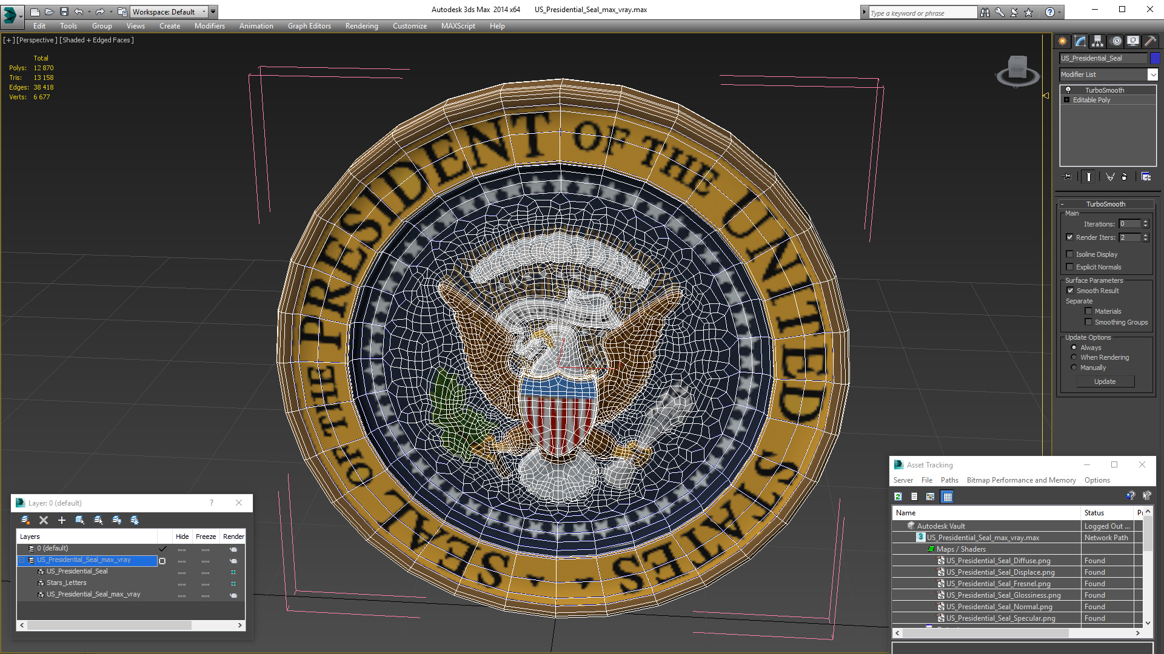
Task: Toggle Render Iters checkbox
Action: (x=1069, y=237)
